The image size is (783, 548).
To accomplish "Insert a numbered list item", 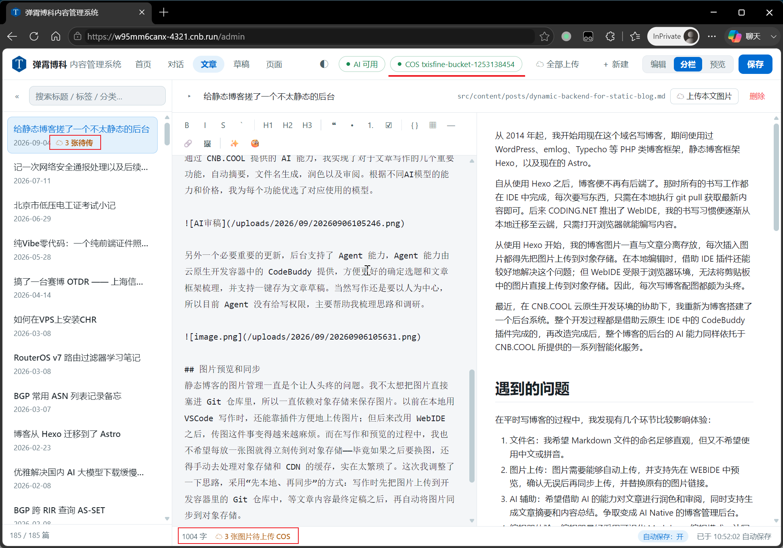I will pos(370,125).
